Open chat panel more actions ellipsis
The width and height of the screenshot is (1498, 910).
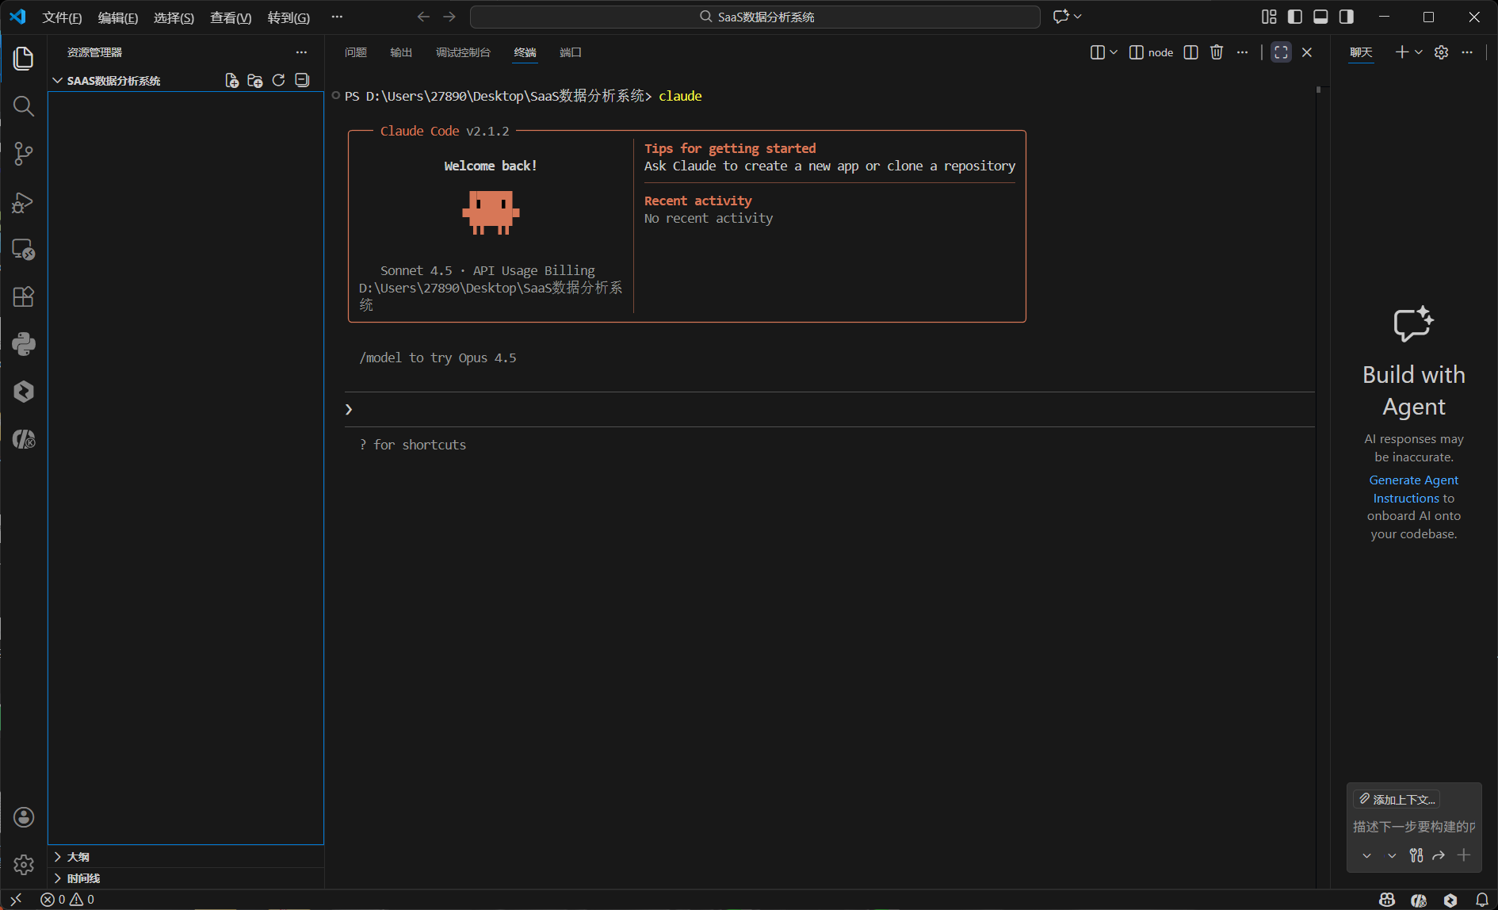coord(1467,52)
